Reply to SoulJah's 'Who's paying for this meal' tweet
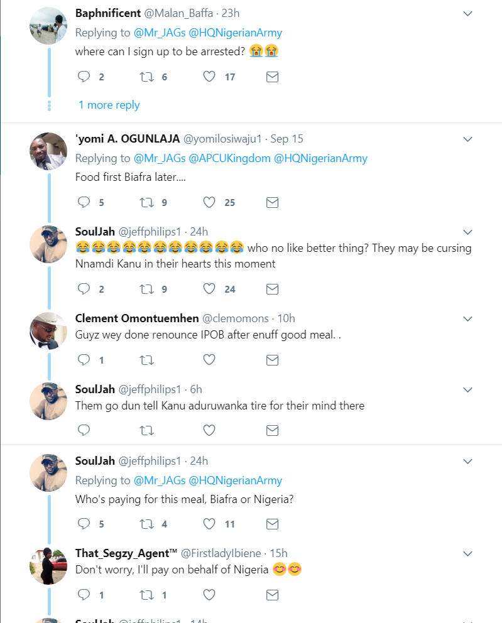 pyautogui.click(x=84, y=524)
